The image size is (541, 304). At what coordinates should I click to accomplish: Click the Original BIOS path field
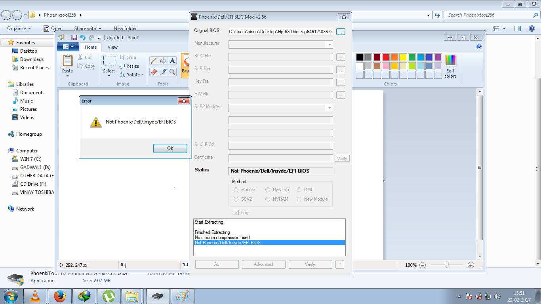point(280,32)
